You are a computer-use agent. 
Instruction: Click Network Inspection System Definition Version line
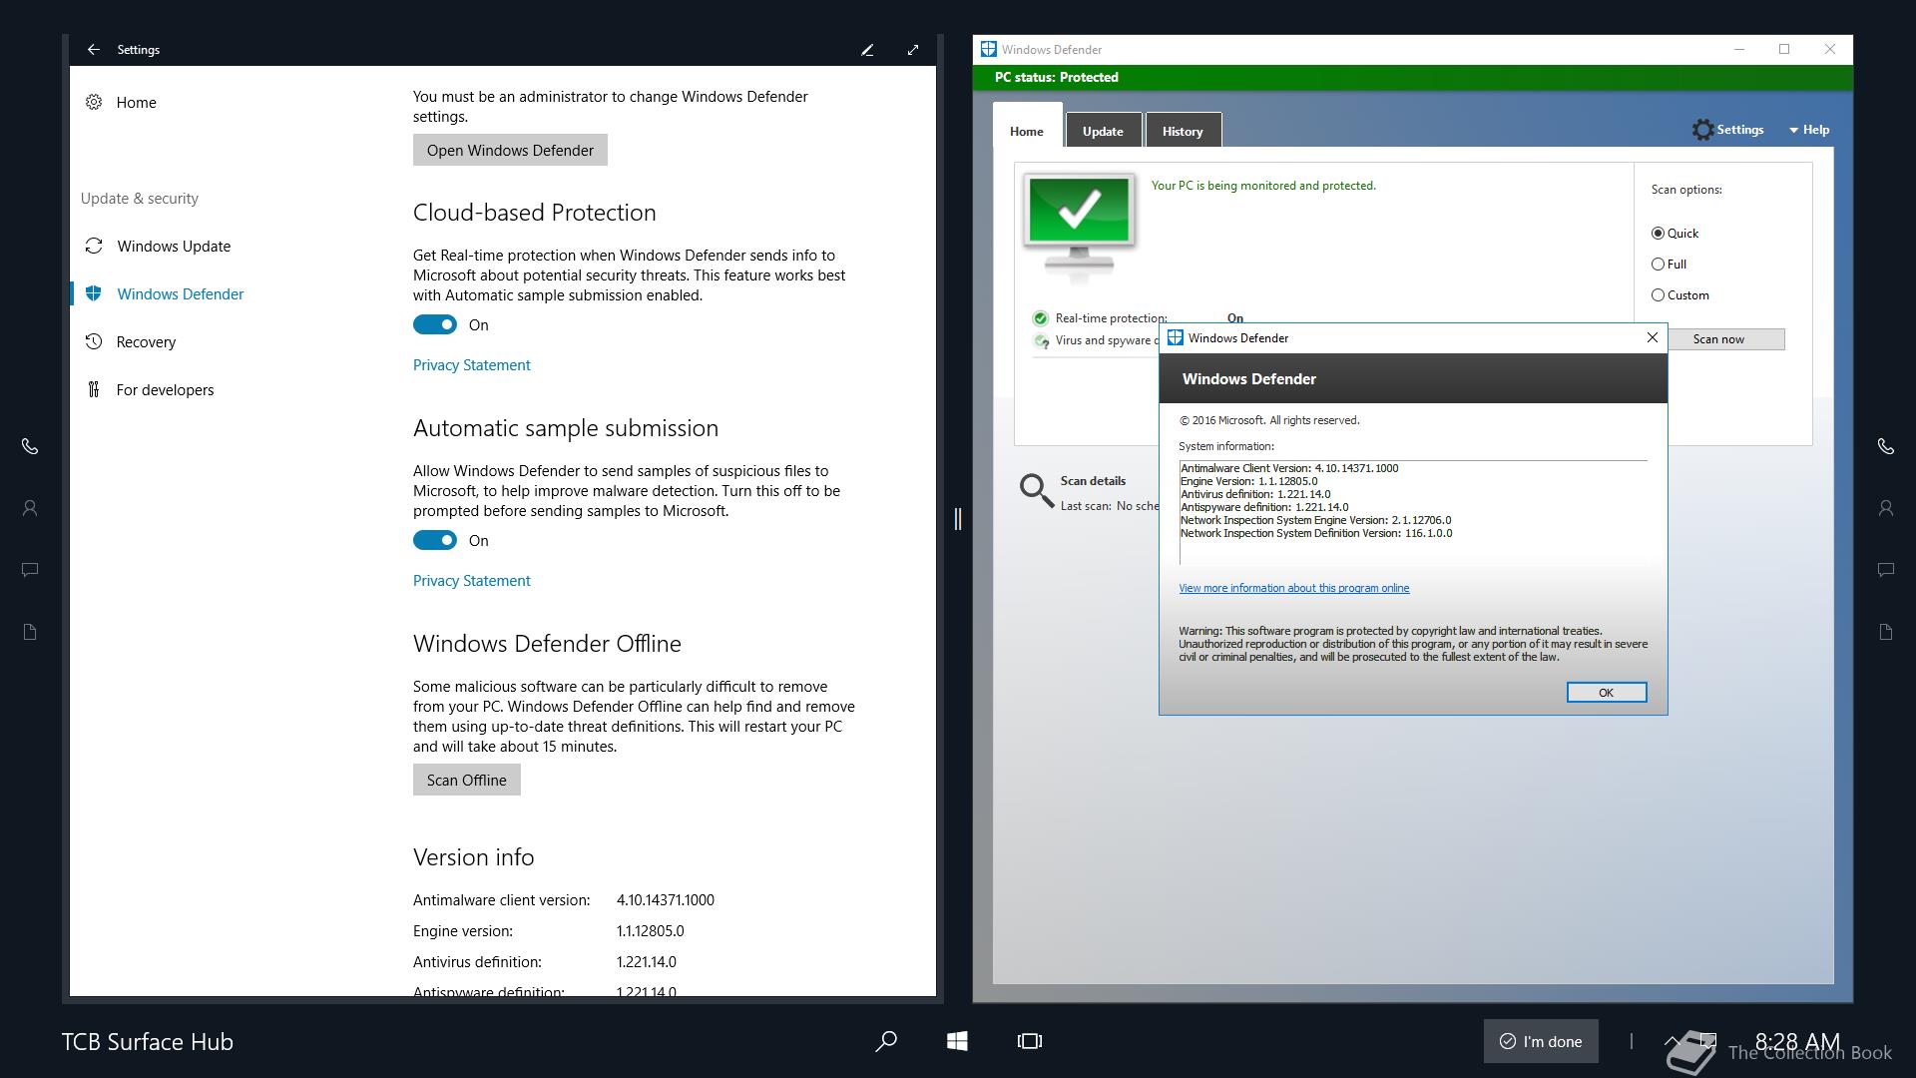pos(1316,533)
